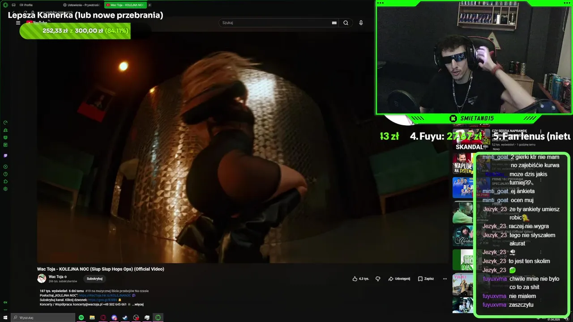This screenshot has width=573, height=322.
Task: Open the on-screen keyboard icon in search box
Action: (334, 23)
